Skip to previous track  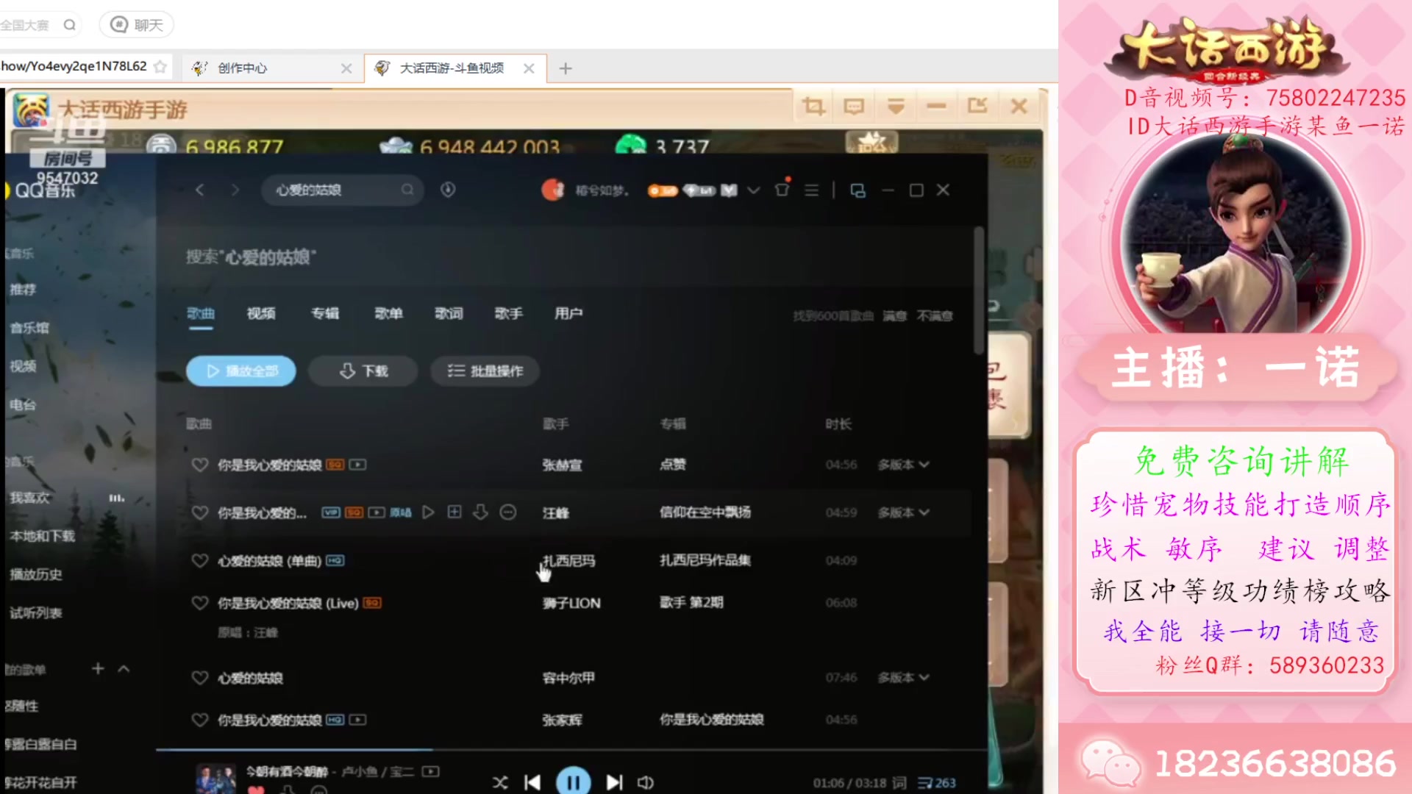pos(532,782)
